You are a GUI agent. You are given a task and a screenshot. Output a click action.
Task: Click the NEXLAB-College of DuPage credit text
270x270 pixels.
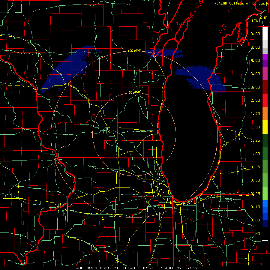point(239,3)
